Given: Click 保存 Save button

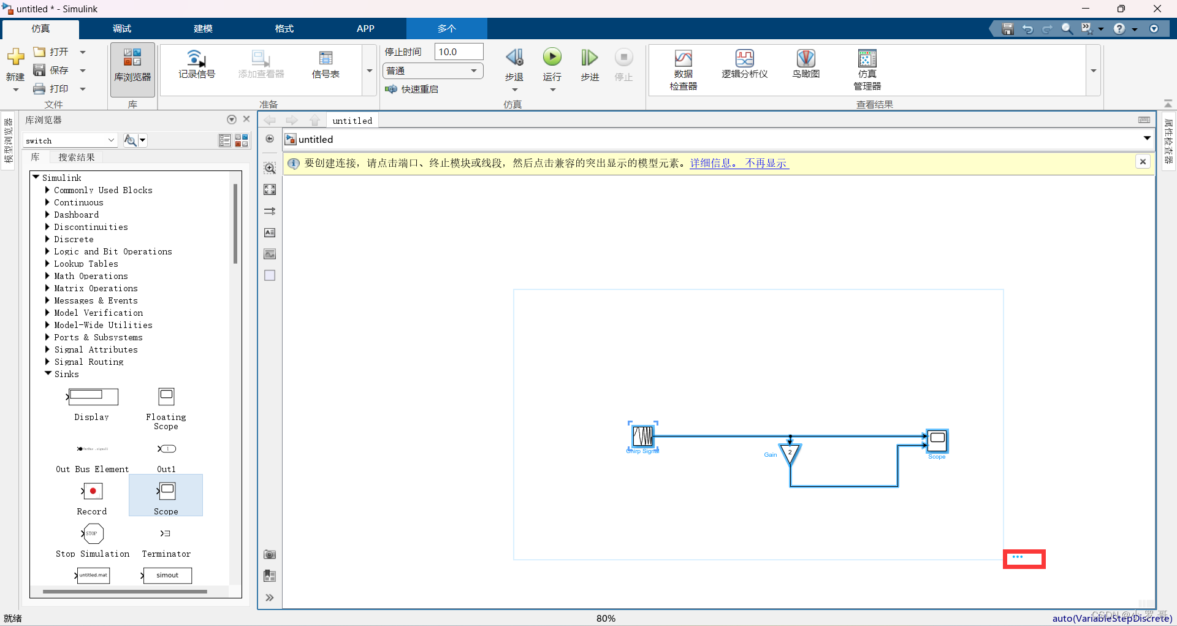Looking at the screenshot, I should pyautogui.click(x=52, y=71).
